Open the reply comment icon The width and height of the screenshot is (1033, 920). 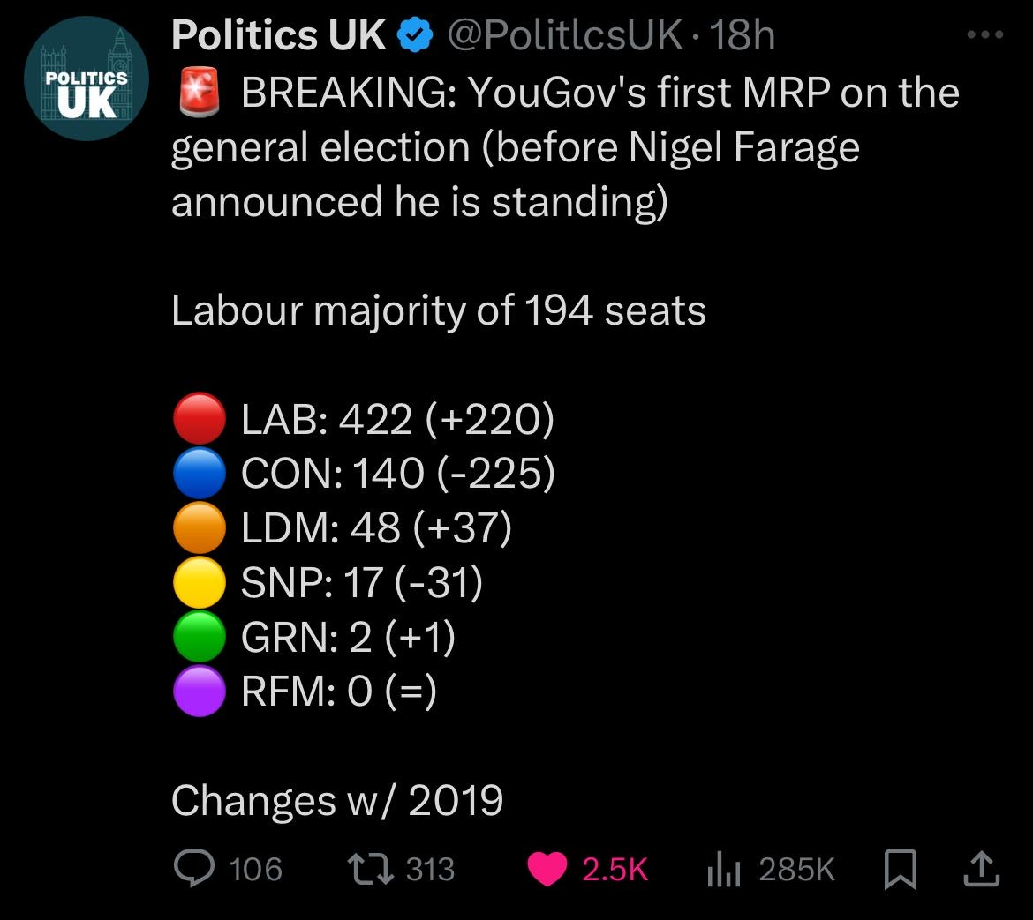pos(193,868)
